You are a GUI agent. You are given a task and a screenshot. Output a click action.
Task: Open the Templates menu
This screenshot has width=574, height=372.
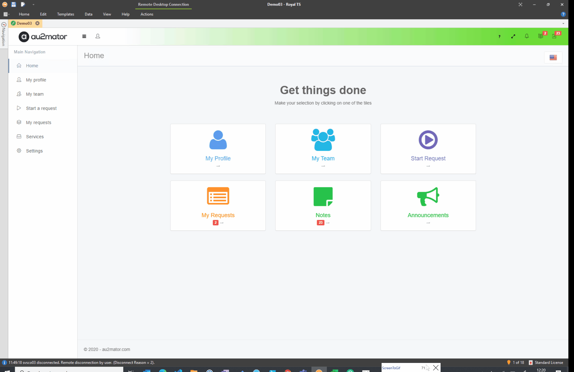pyautogui.click(x=66, y=14)
